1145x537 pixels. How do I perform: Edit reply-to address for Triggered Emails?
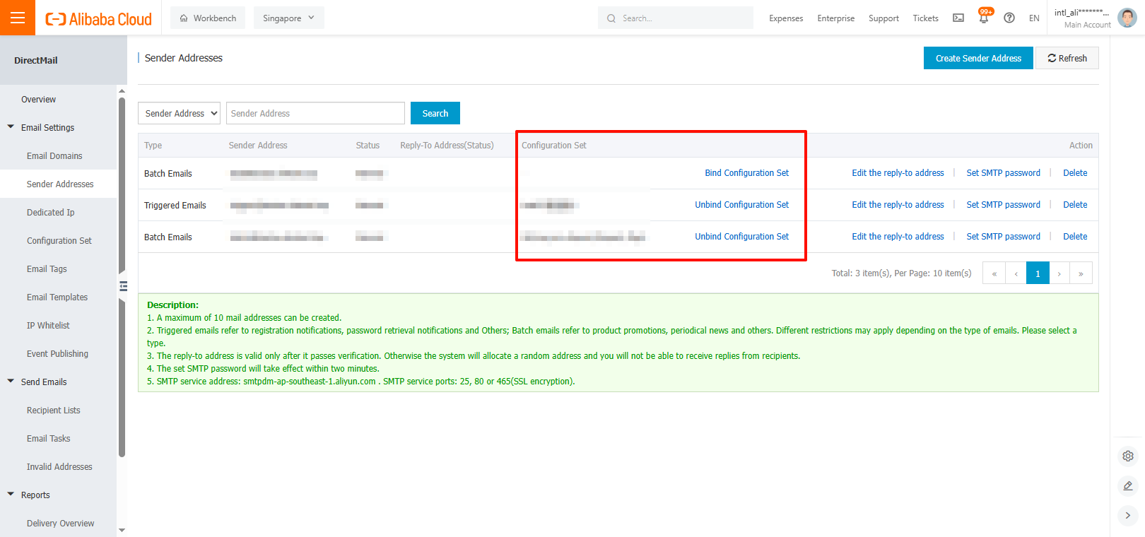pos(898,204)
